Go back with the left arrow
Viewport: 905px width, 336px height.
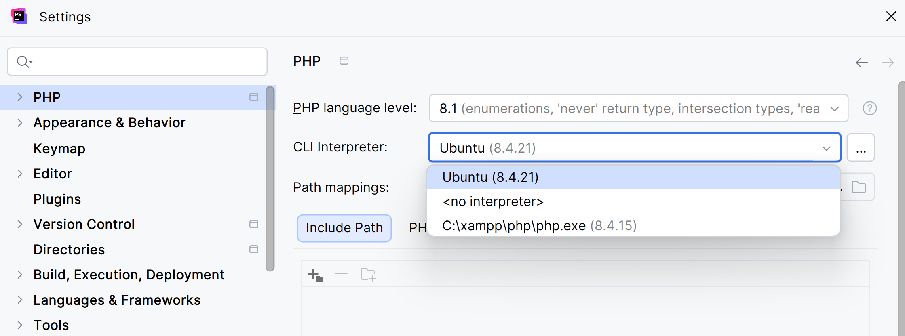861,63
